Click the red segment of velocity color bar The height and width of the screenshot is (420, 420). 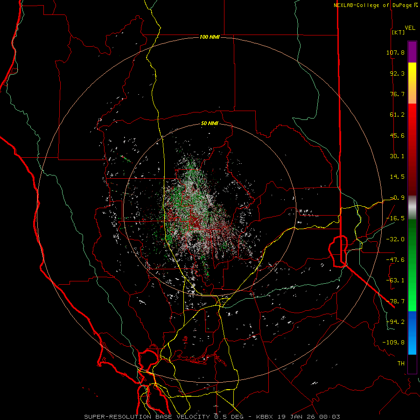[412, 149]
